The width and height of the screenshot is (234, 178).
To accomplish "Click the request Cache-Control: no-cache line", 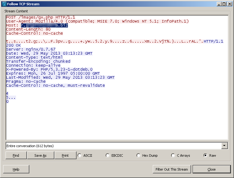I will [x=35, y=33].
